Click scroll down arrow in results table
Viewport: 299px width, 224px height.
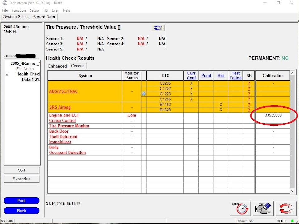[x=292, y=191]
